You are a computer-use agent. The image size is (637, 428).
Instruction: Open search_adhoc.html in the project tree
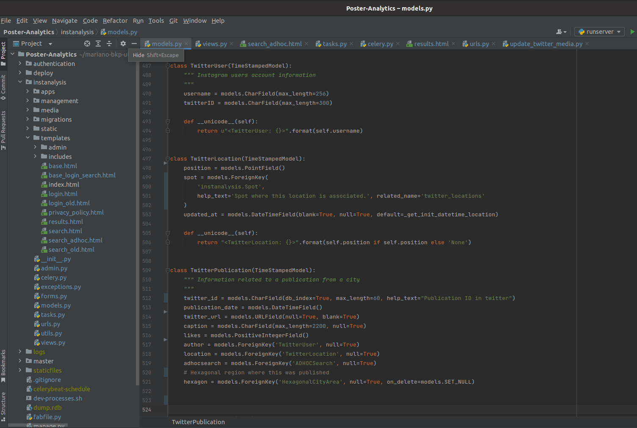(75, 240)
